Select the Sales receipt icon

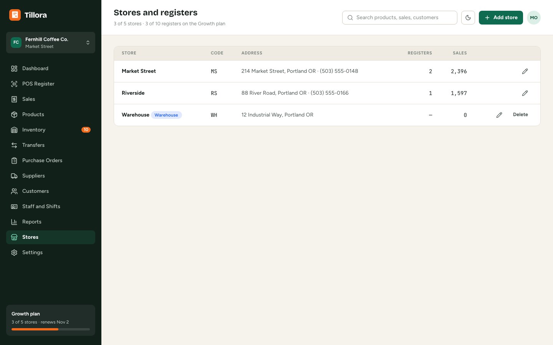click(x=14, y=99)
